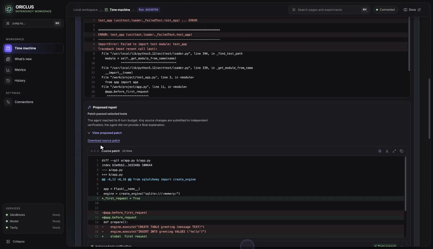The image size is (433, 249).
Task: Expand the Source patch to fullscreen
Action: 394,151
